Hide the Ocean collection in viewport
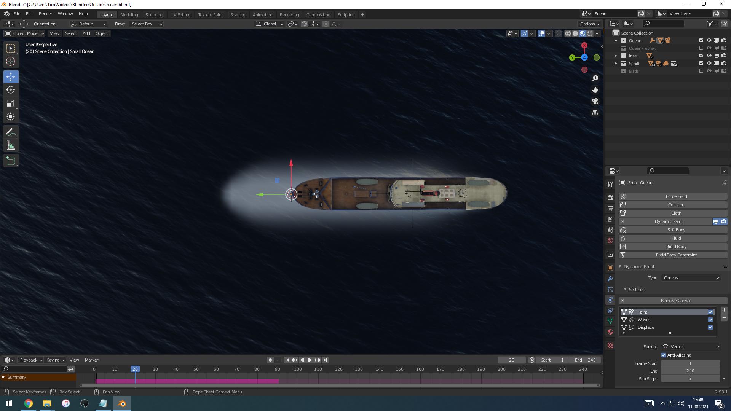This screenshot has width=731, height=411. click(x=709, y=40)
